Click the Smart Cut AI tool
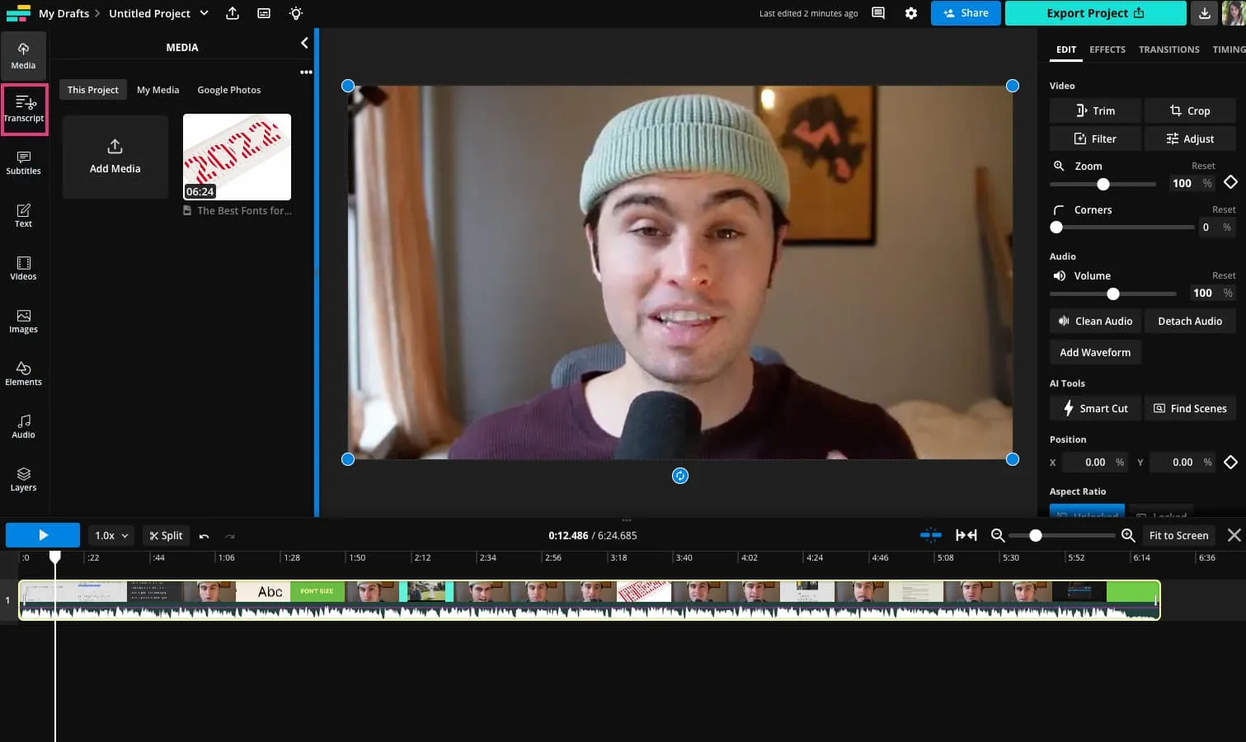Screen dimensions: 1246x742 [x=1095, y=408]
